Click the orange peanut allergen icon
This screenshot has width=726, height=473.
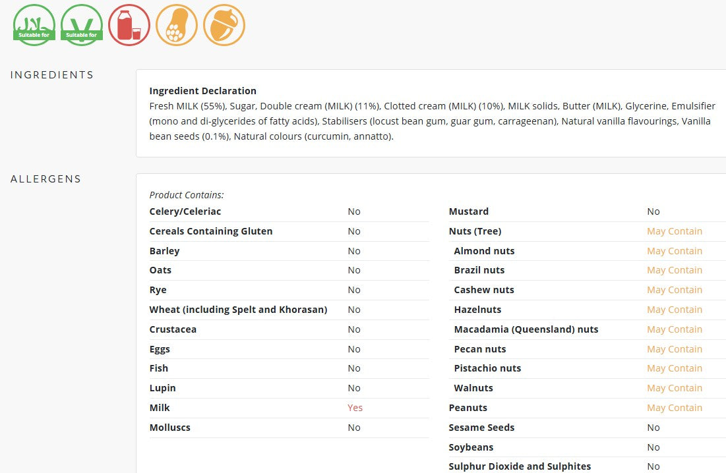(177, 25)
